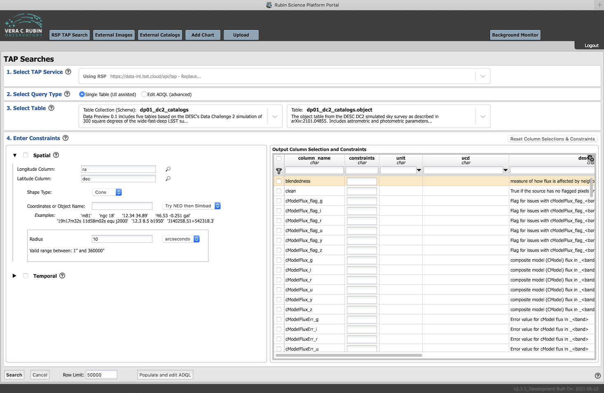Open the External Catalogs tab
Screen dimensions: 604x393
tap(160, 35)
